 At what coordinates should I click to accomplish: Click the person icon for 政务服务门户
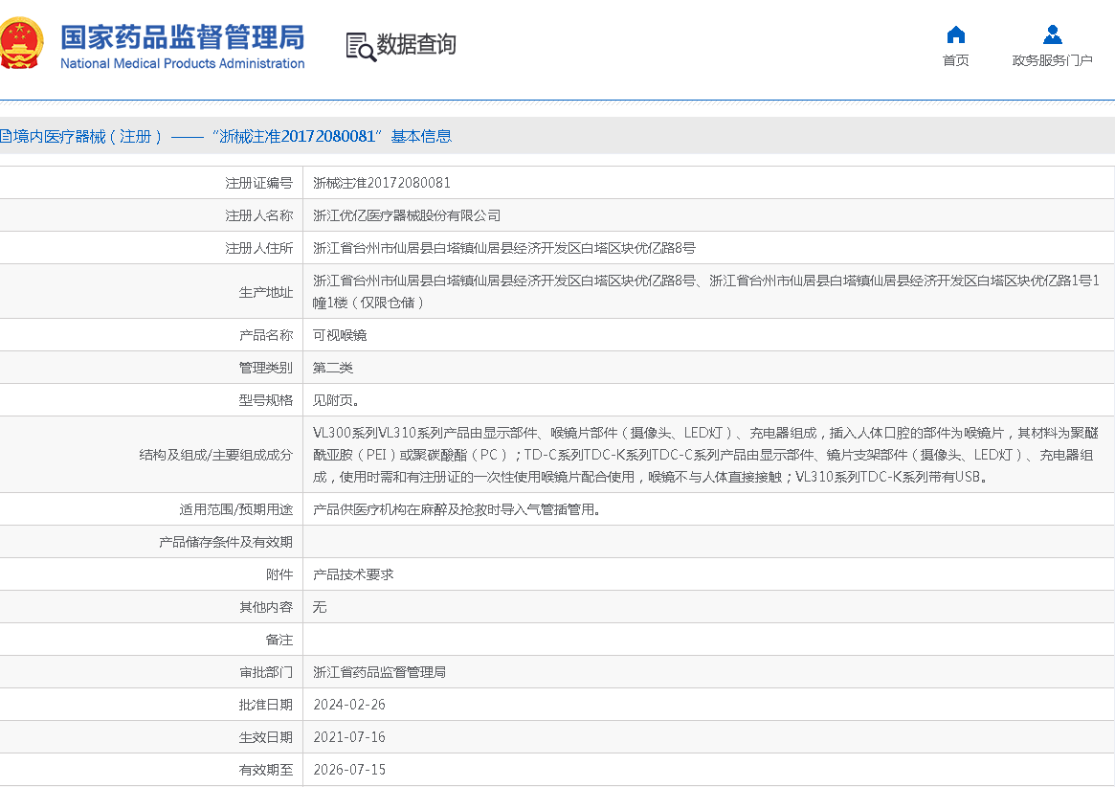tap(1052, 35)
